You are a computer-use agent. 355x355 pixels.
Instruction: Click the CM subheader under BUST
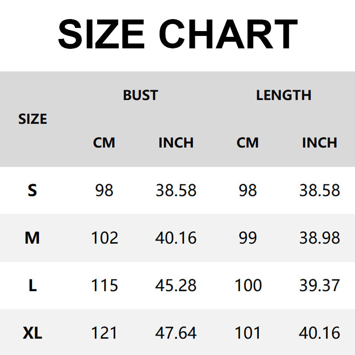pos(104,142)
